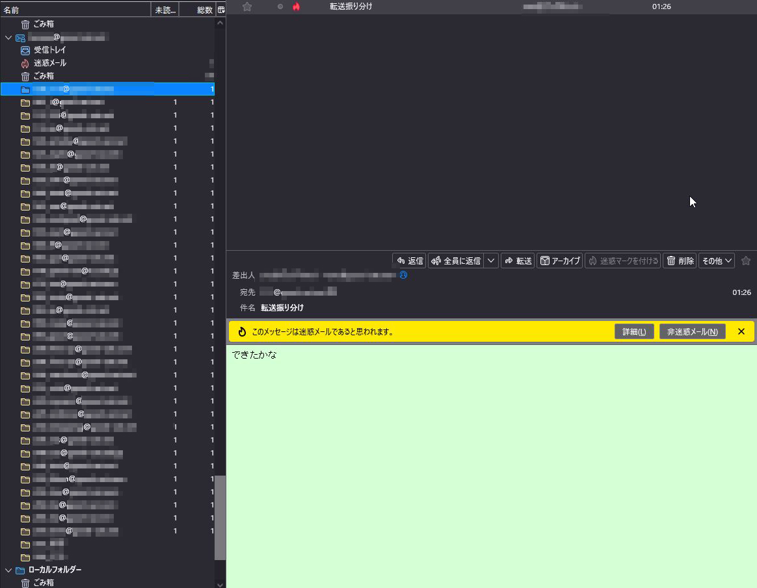Toggle the read-status dot on the 転送振り分け row
757x588 pixels.
pos(280,6)
